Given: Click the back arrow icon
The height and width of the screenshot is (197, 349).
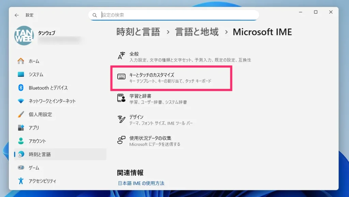Looking at the screenshot, I should (x=17, y=15).
